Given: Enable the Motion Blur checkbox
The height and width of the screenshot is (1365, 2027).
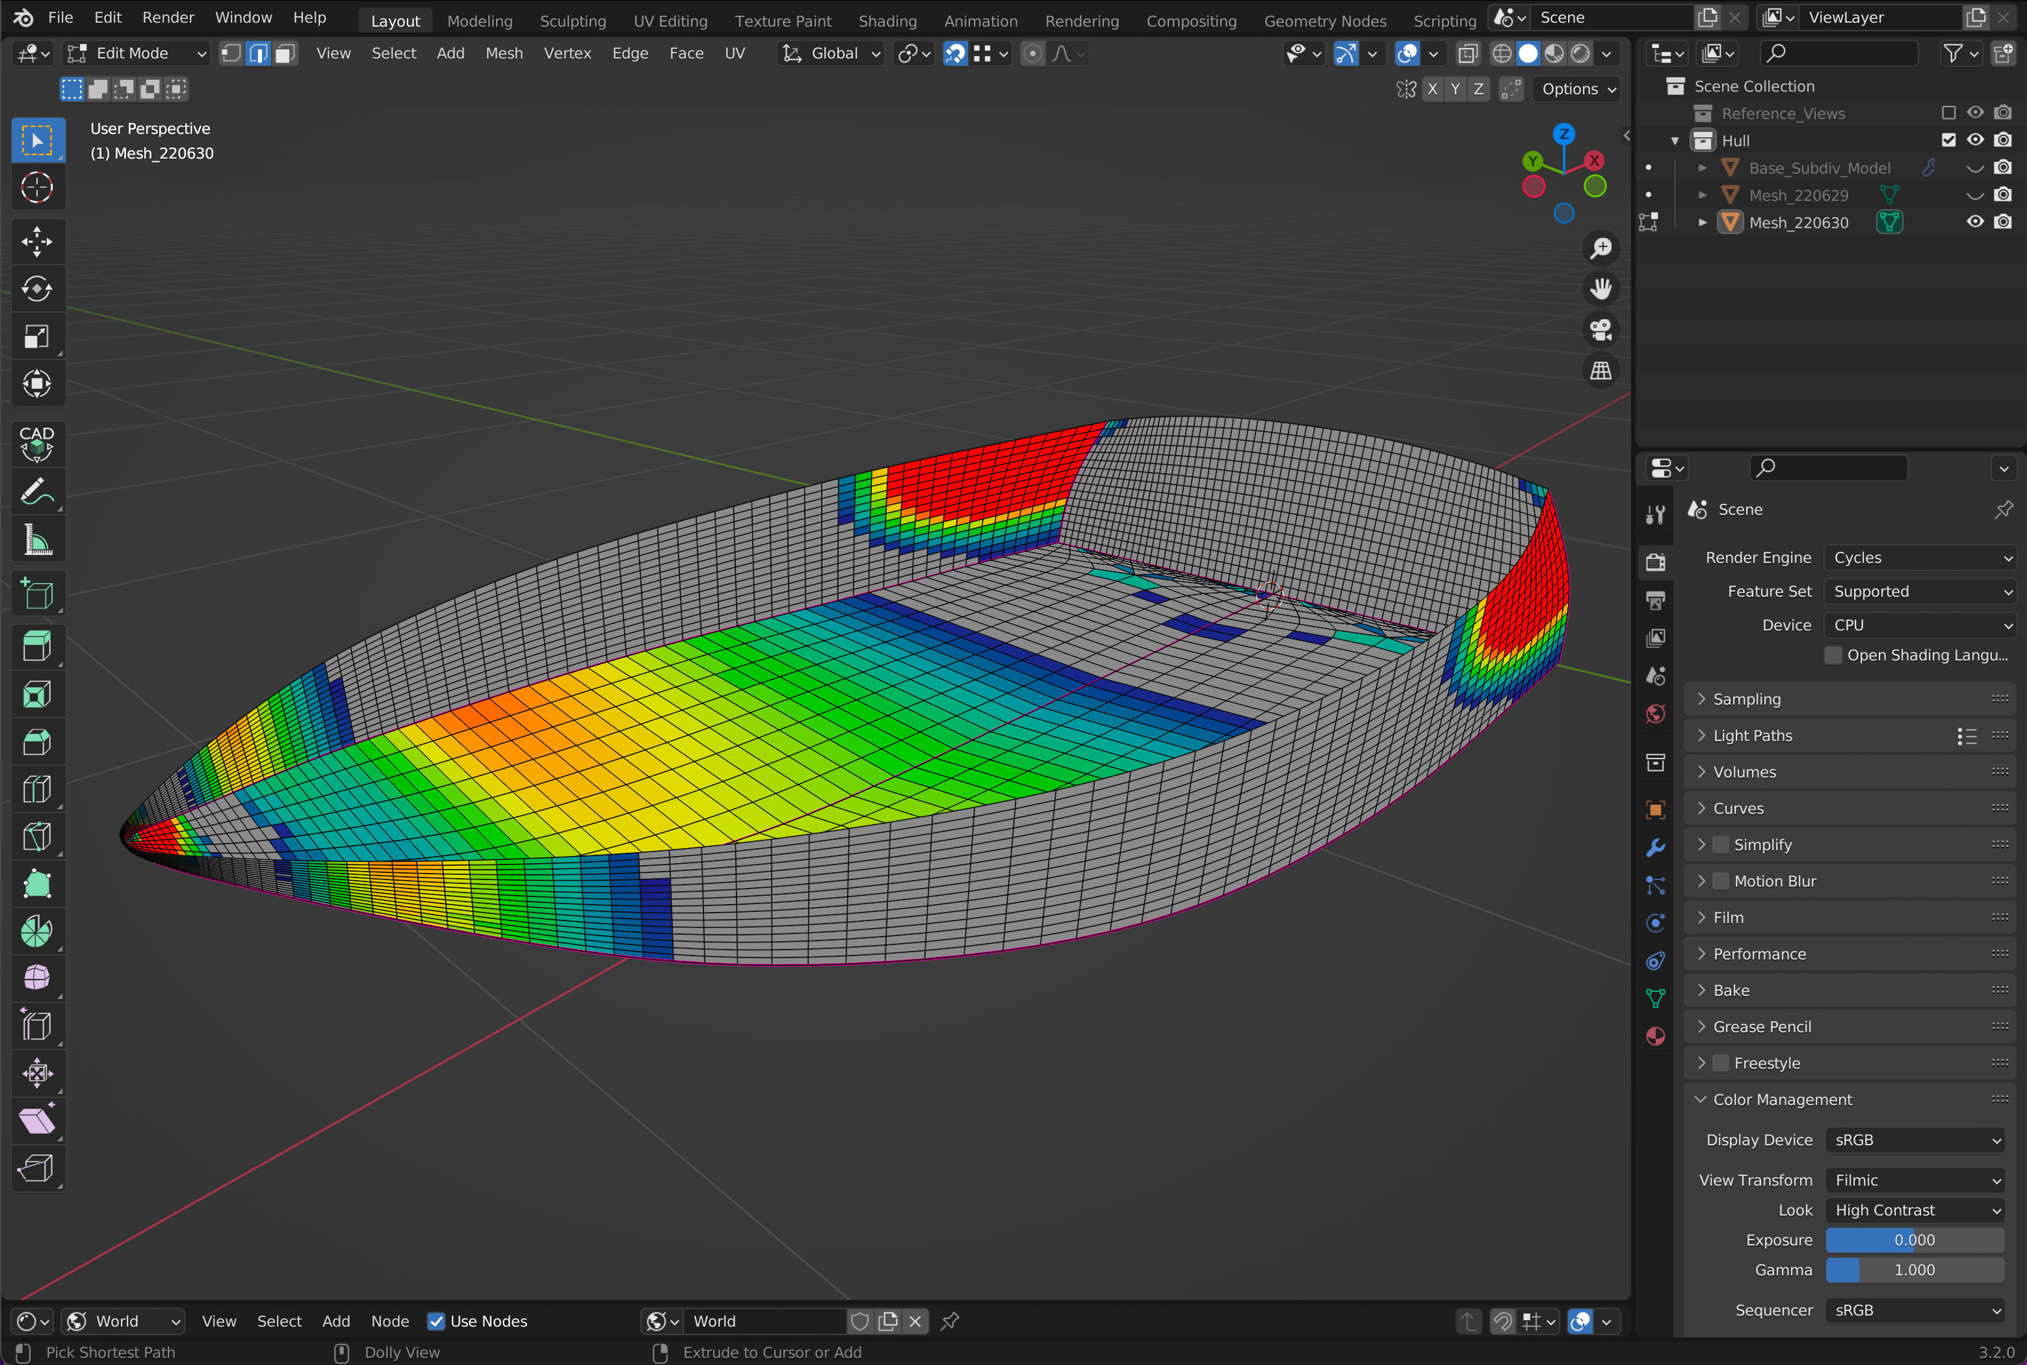Looking at the screenshot, I should pos(1721,881).
